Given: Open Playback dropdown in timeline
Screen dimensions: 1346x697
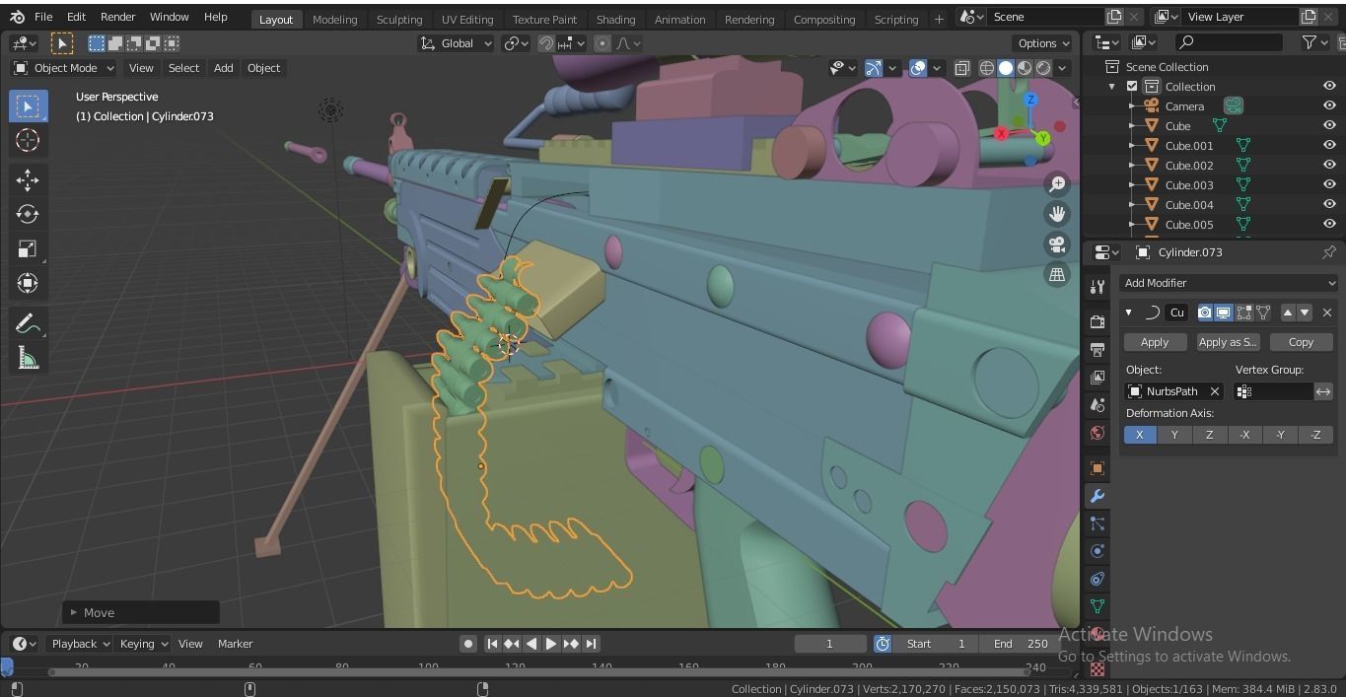Looking at the screenshot, I should [x=81, y=644].
